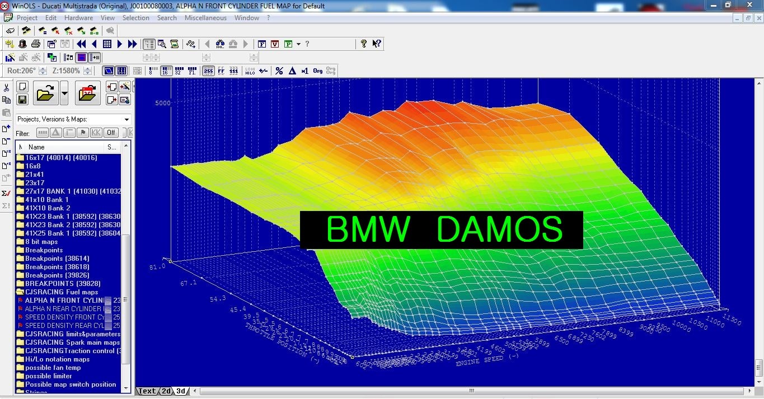Click the what's-this pointer help icon
This screenshot has width=764, height=399.
coord(377,44)
